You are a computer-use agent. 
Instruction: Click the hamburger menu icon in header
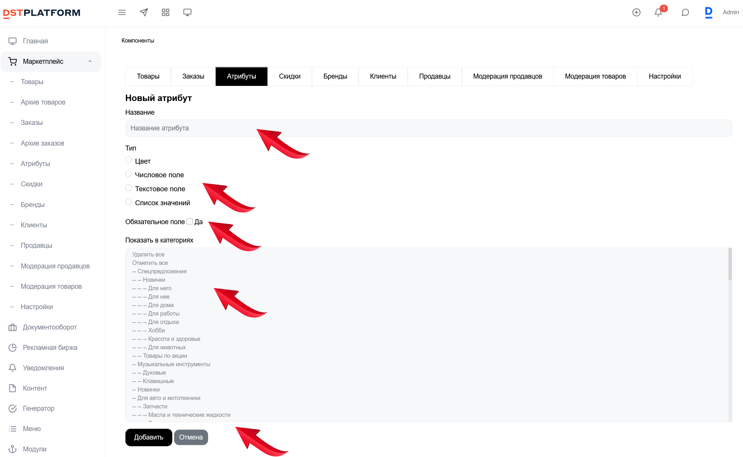(x=122, y=13)
